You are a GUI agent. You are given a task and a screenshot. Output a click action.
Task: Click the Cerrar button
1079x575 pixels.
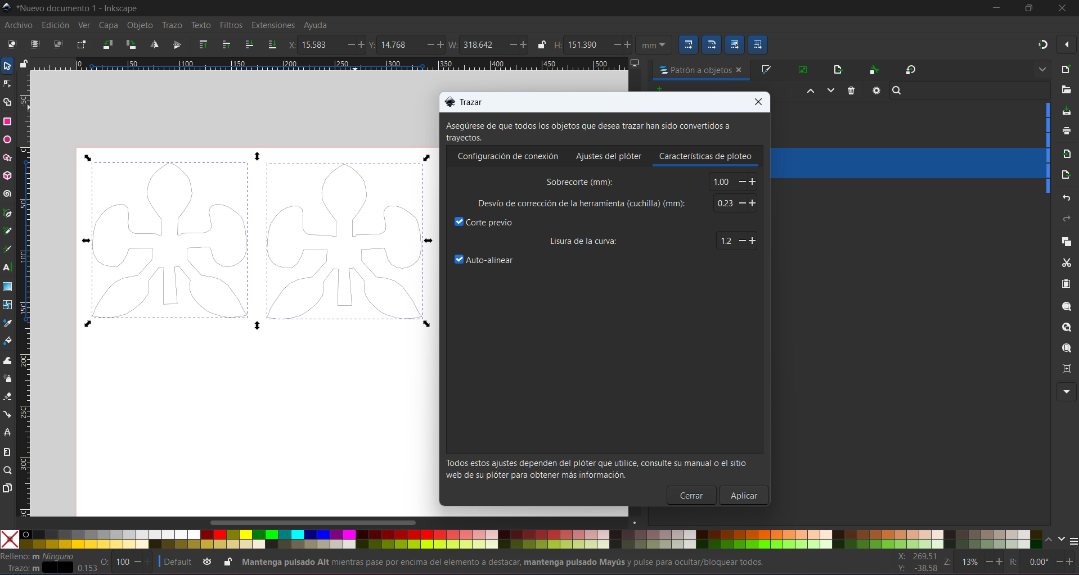(691, 496)
